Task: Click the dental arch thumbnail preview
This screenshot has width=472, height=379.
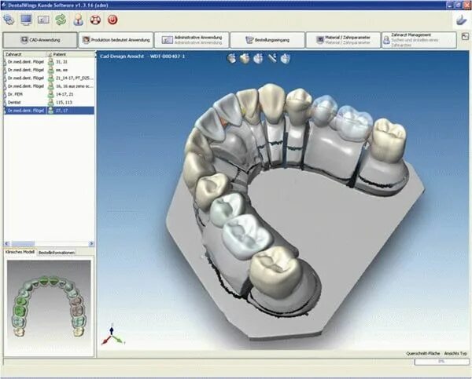Action: [49, 308]
